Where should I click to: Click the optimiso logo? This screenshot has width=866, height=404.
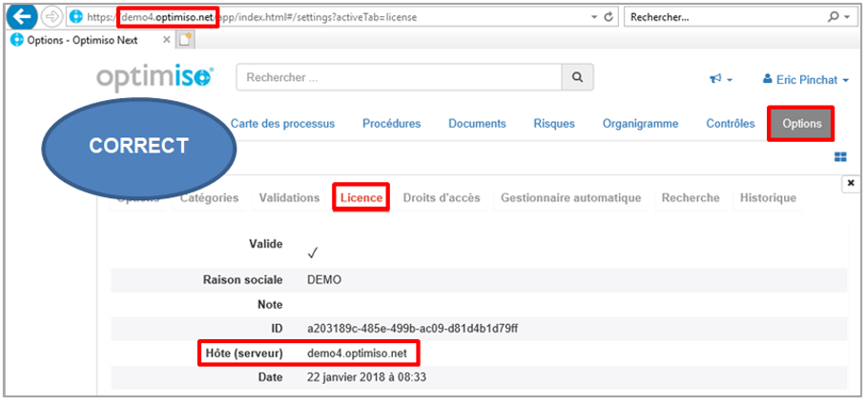click(x=155, y=78)
